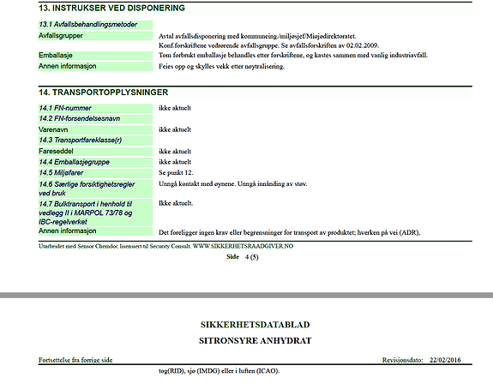Select the SITRONSYRE ANHYDRAT product title

point(255,341)
